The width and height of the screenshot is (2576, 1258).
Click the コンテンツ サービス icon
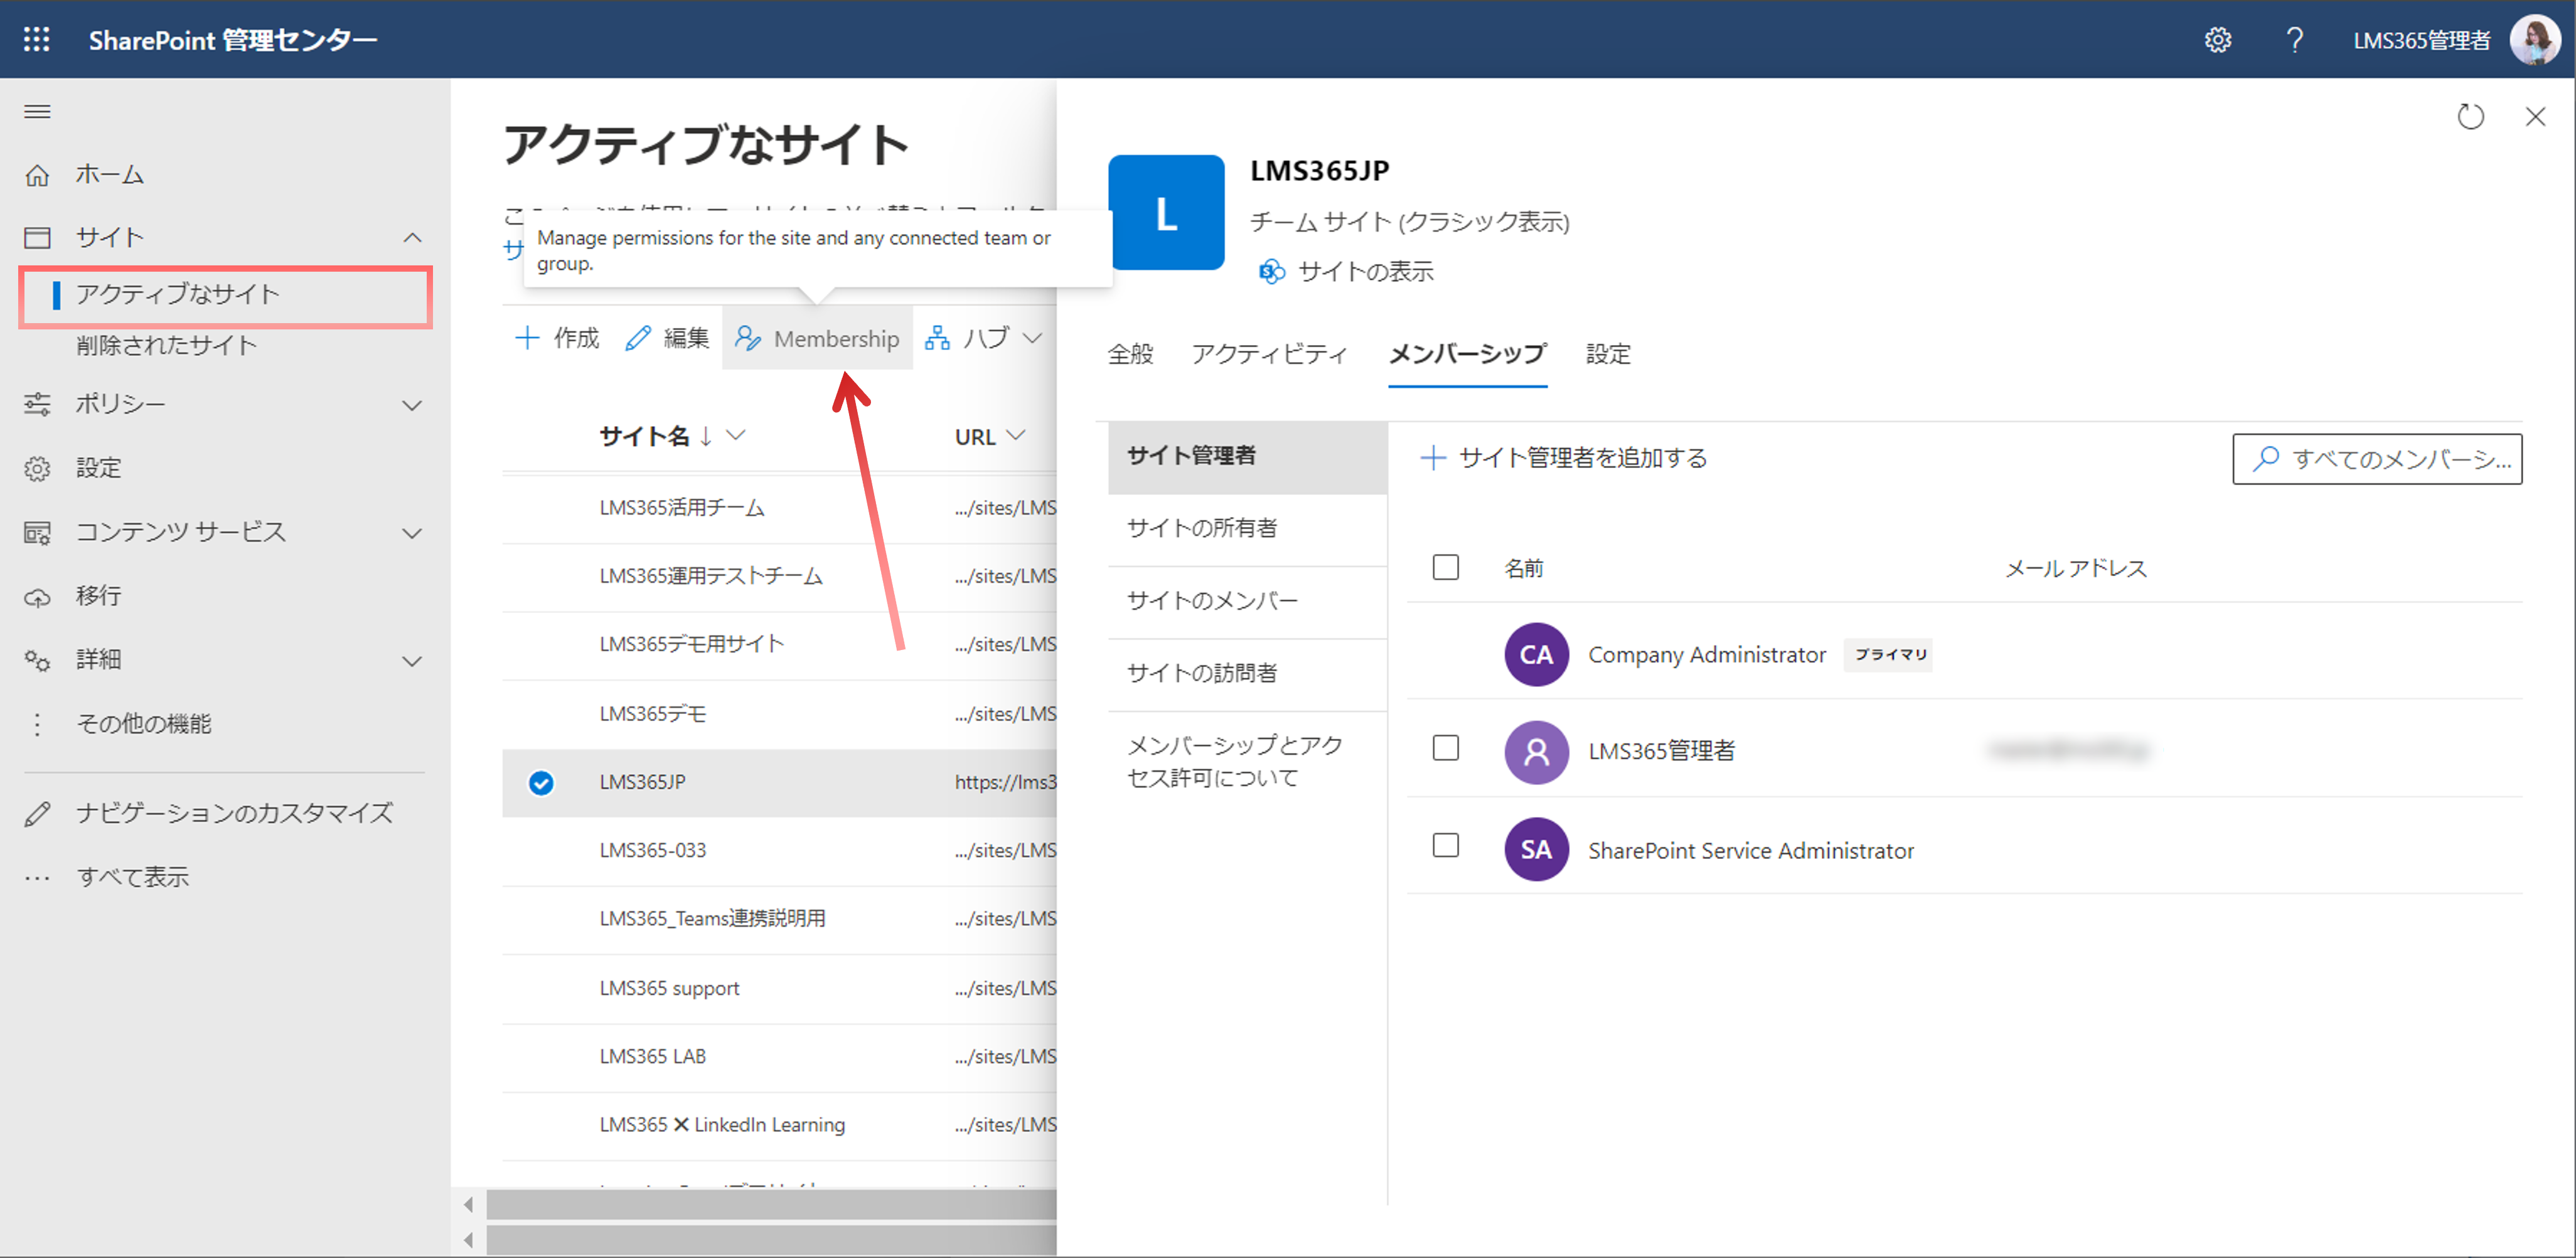tap(37, 532)
